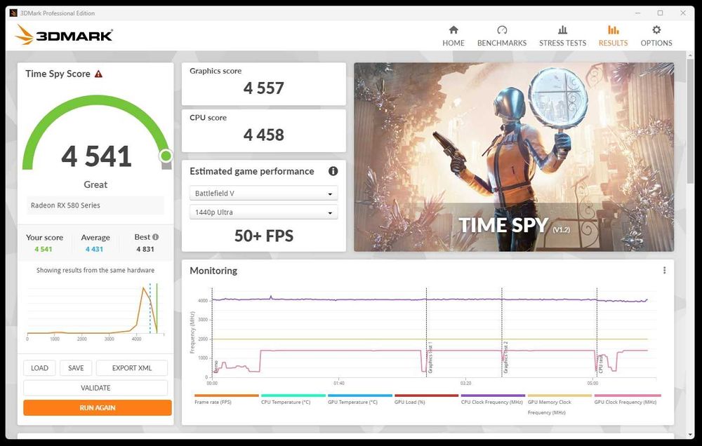Image resolution: width=702 pixels, height=446 pixels.
Task: Click Your score 4 541 value
Action: (x=44, y=249)
